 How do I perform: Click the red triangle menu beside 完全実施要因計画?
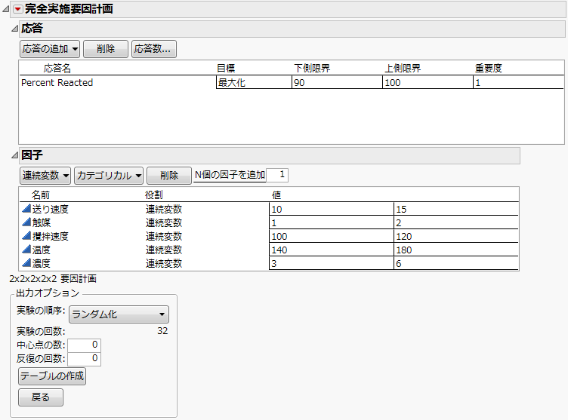coord(18,9)
